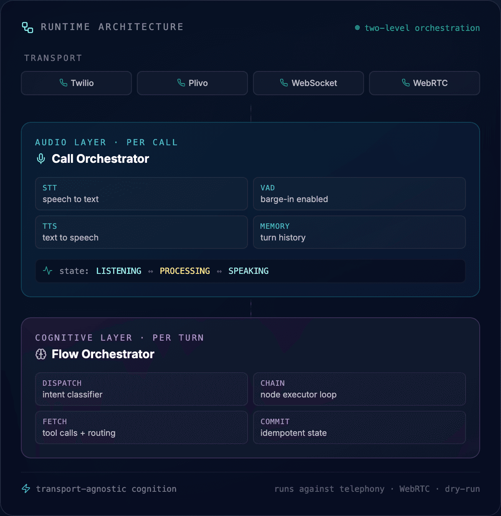Image resolution: width=501 pixels, height=516 pixels.
Task: Click the TRANSPORT section label
Action: coord(53,58)
